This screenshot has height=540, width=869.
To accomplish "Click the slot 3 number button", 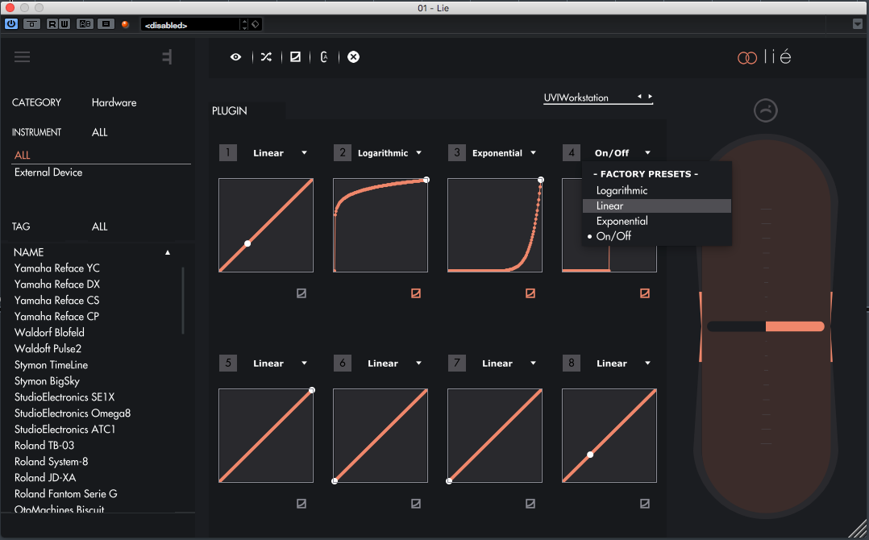I will pyautogui.click(x=456, y=153).
